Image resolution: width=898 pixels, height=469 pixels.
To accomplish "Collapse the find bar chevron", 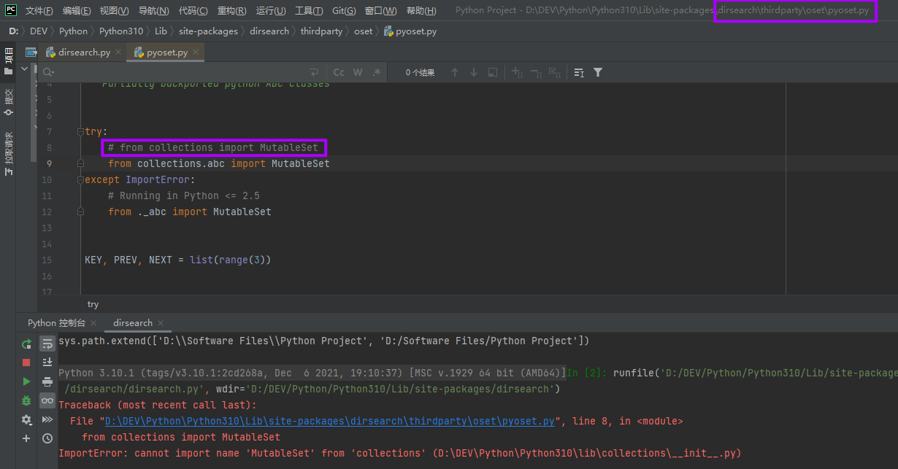I will pyautogui.click(x=24, y=69).
